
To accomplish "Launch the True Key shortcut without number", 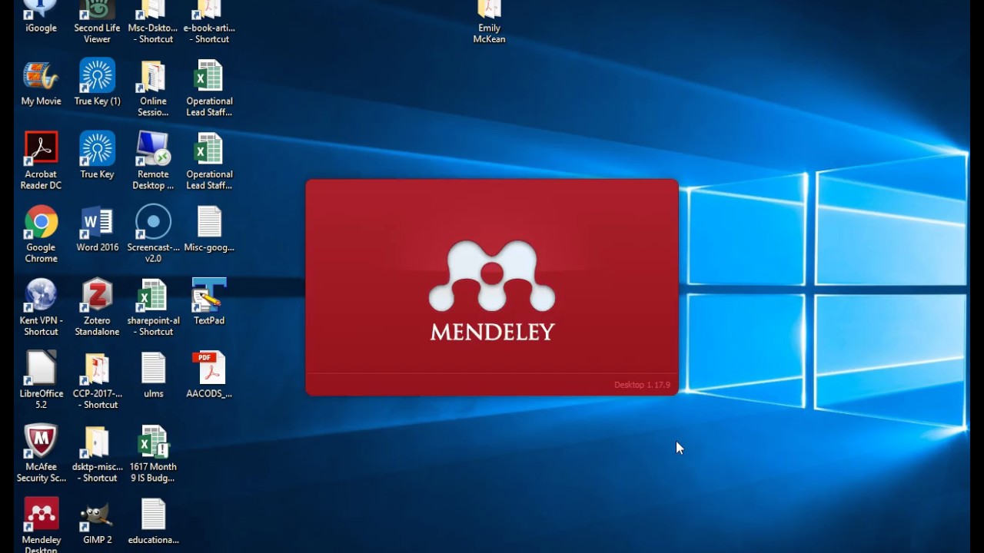I will tap(97, 155).
